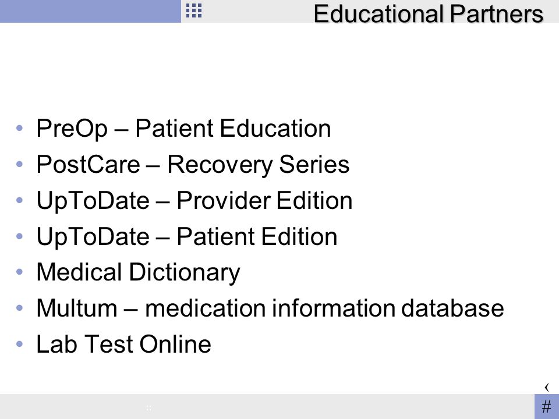Click the PostCare – Recovery Series line
The width and height of the screenshot is (559, 419).
click(x=193, y=164)
